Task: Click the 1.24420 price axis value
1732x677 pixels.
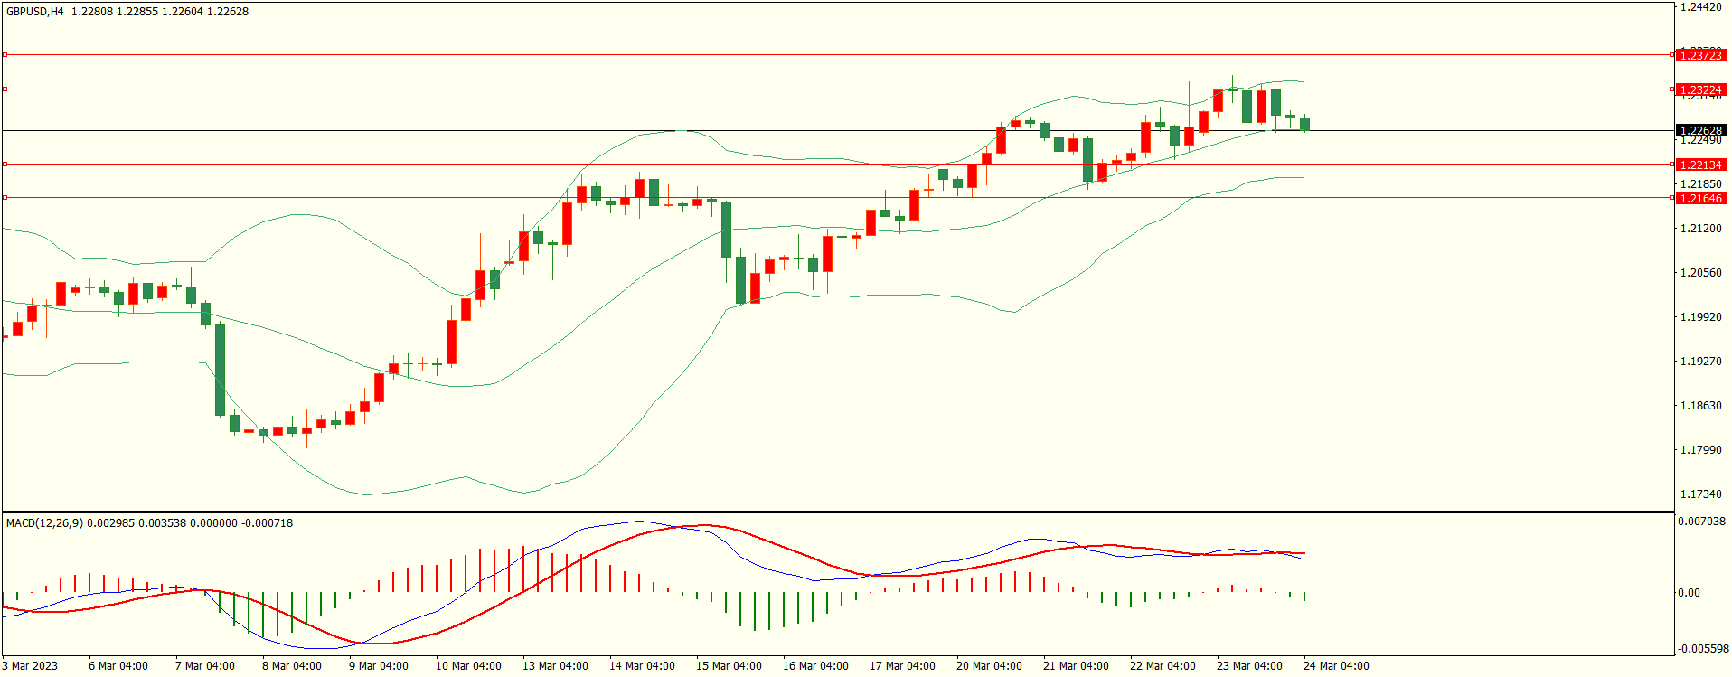Action: tap(1700, 7)
